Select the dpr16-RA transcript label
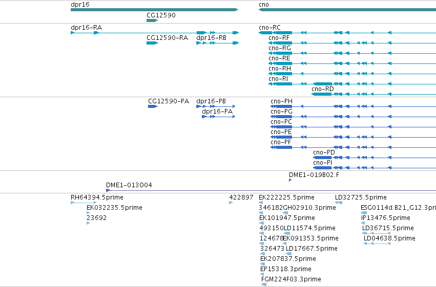 [x=86, y=28]
